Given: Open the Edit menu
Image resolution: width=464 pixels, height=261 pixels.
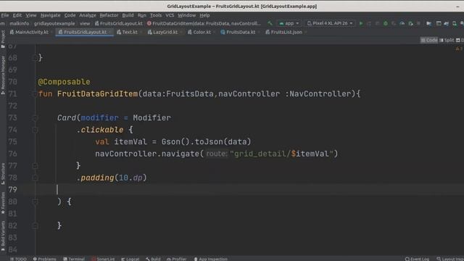Looking at the screenshot, I should (x=17, y=15).
